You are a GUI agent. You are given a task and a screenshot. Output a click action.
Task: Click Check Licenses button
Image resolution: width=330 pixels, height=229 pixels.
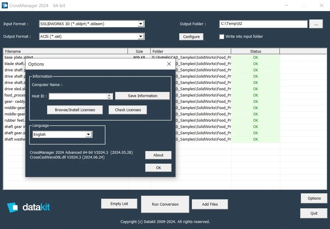point(128,110)
